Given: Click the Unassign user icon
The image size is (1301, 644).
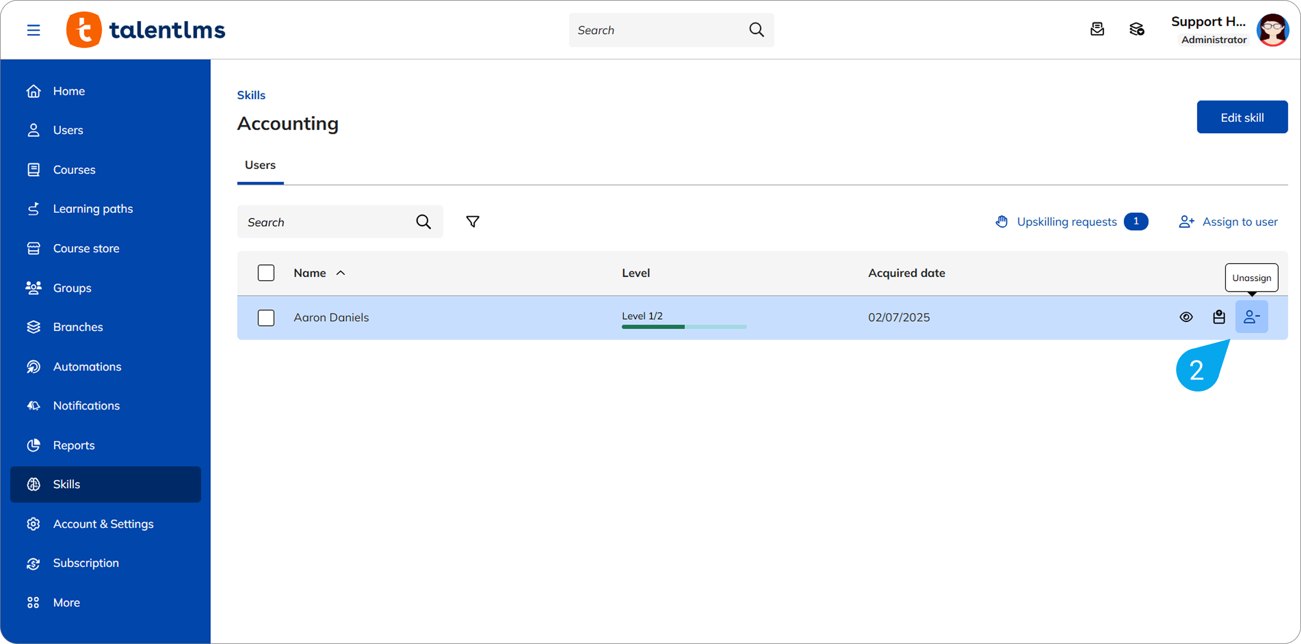Looking at the screenshot, I should pos(1251,317).
